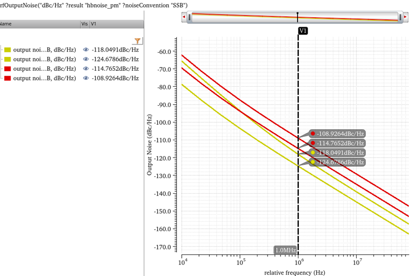Click the left grip handle of the zoom strip
The width and height of the screenshot is (417, 276).
tap(189, 17)
